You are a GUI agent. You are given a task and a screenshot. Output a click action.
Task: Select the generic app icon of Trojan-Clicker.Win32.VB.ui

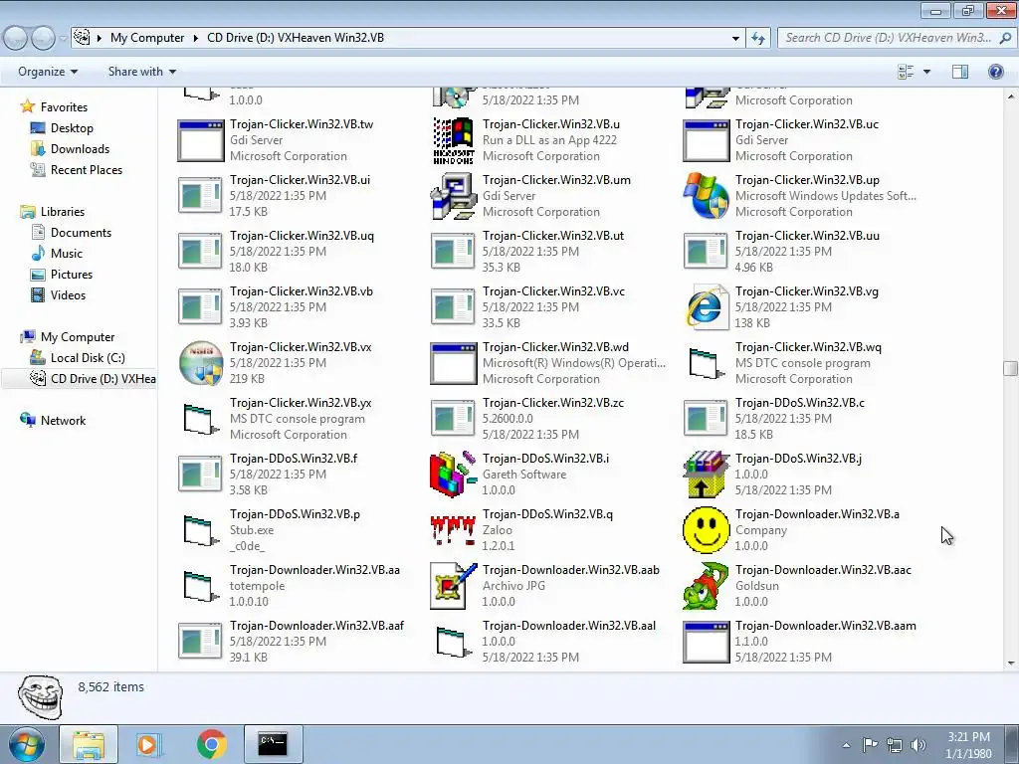click(x=200, y=196)
